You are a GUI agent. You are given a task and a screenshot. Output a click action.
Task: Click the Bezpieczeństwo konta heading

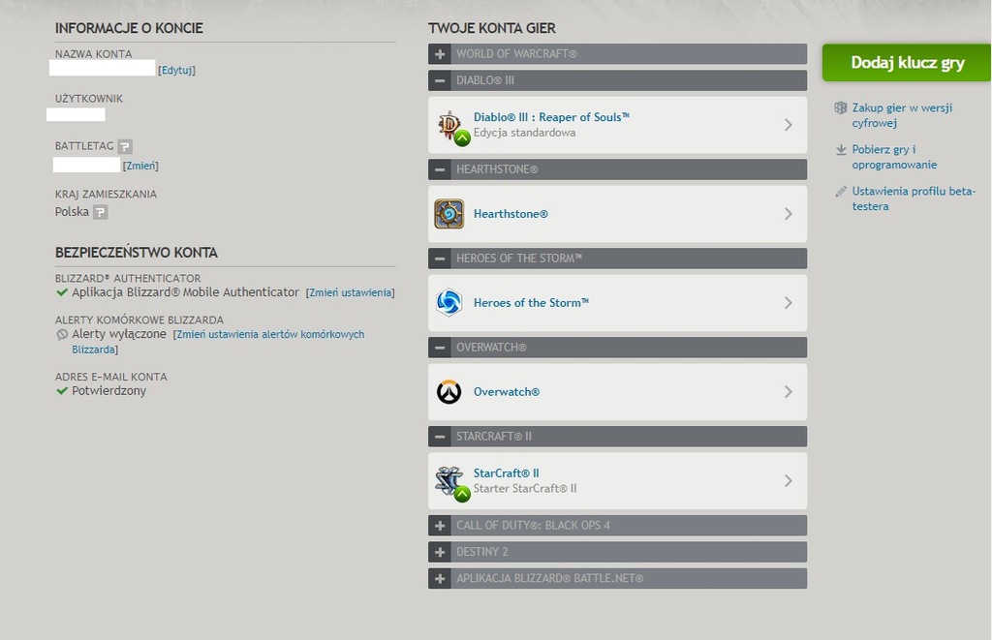[x=136, y=253]
